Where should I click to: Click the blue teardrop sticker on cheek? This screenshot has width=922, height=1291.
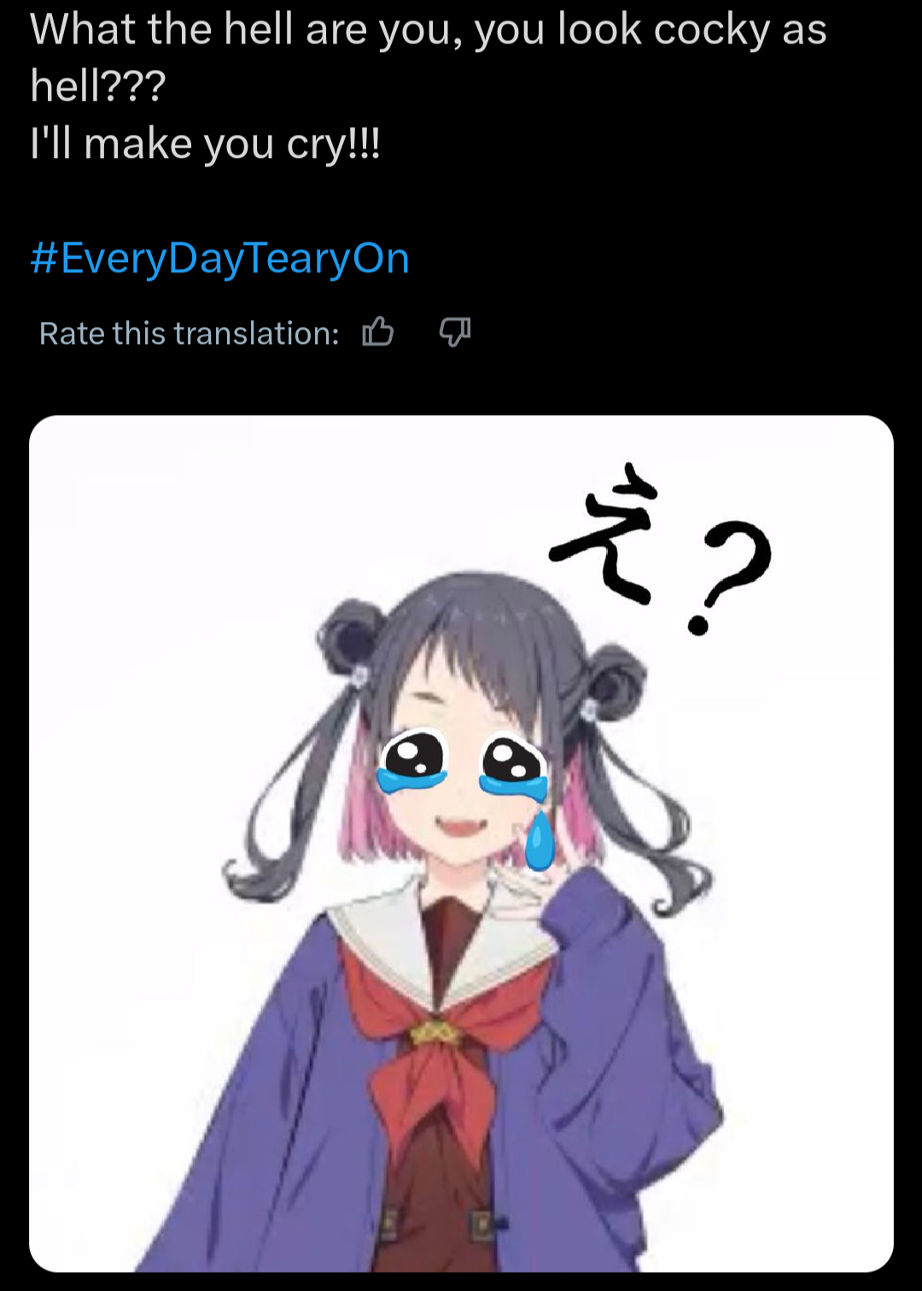click(x=540, y=840)
